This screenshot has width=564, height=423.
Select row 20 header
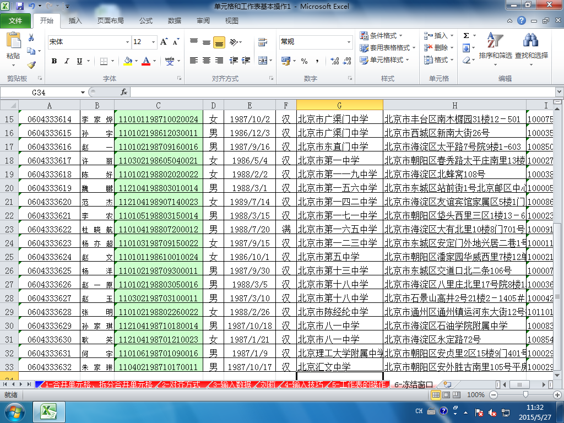pyautogui.click(x=9, y=188)
